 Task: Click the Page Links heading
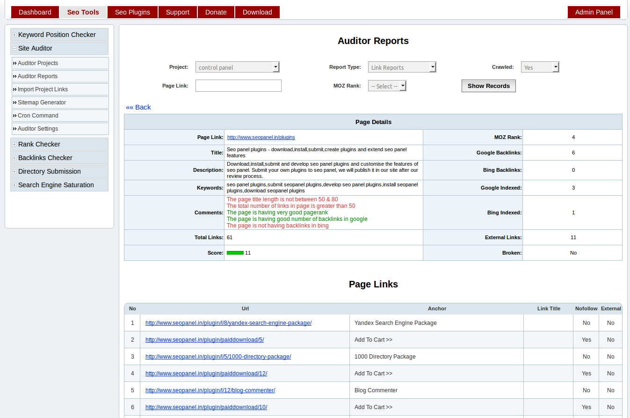(373, 285)
